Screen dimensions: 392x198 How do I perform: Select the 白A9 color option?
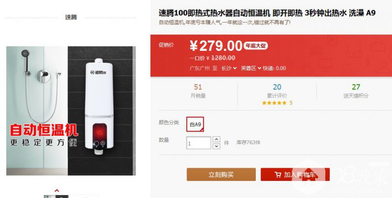tap(195, 124)
